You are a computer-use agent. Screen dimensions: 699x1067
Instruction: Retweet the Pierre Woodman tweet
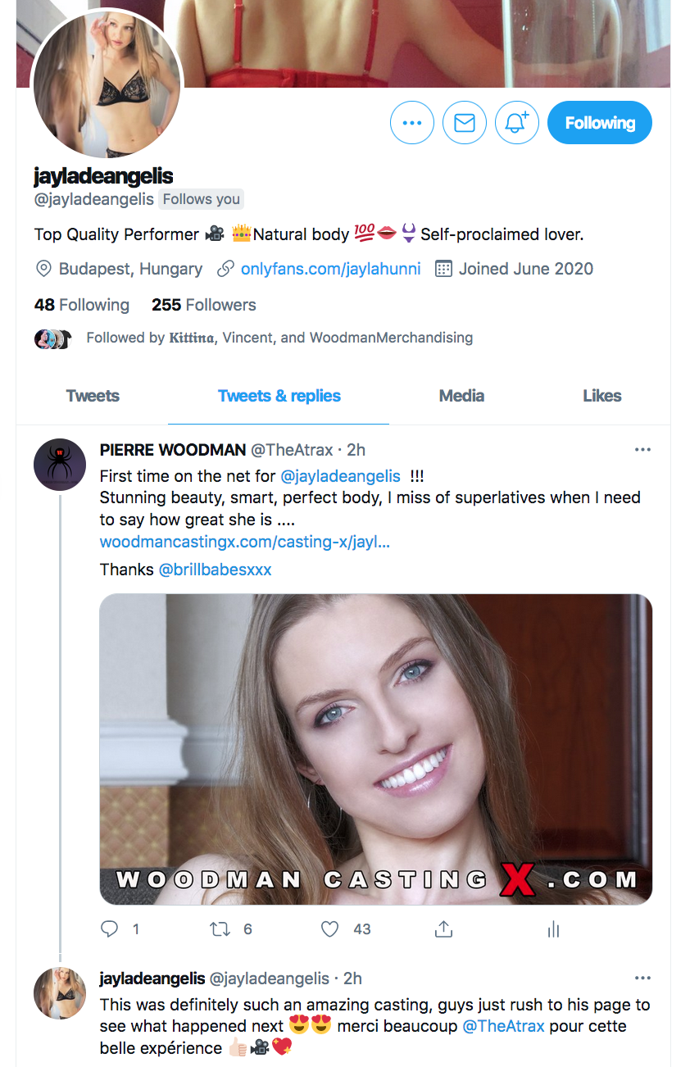tap(220, 929)
